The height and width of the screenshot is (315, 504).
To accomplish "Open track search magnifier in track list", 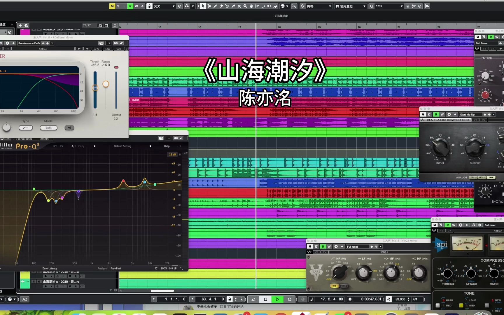I will pyautogui.click(x=115, y=26).
